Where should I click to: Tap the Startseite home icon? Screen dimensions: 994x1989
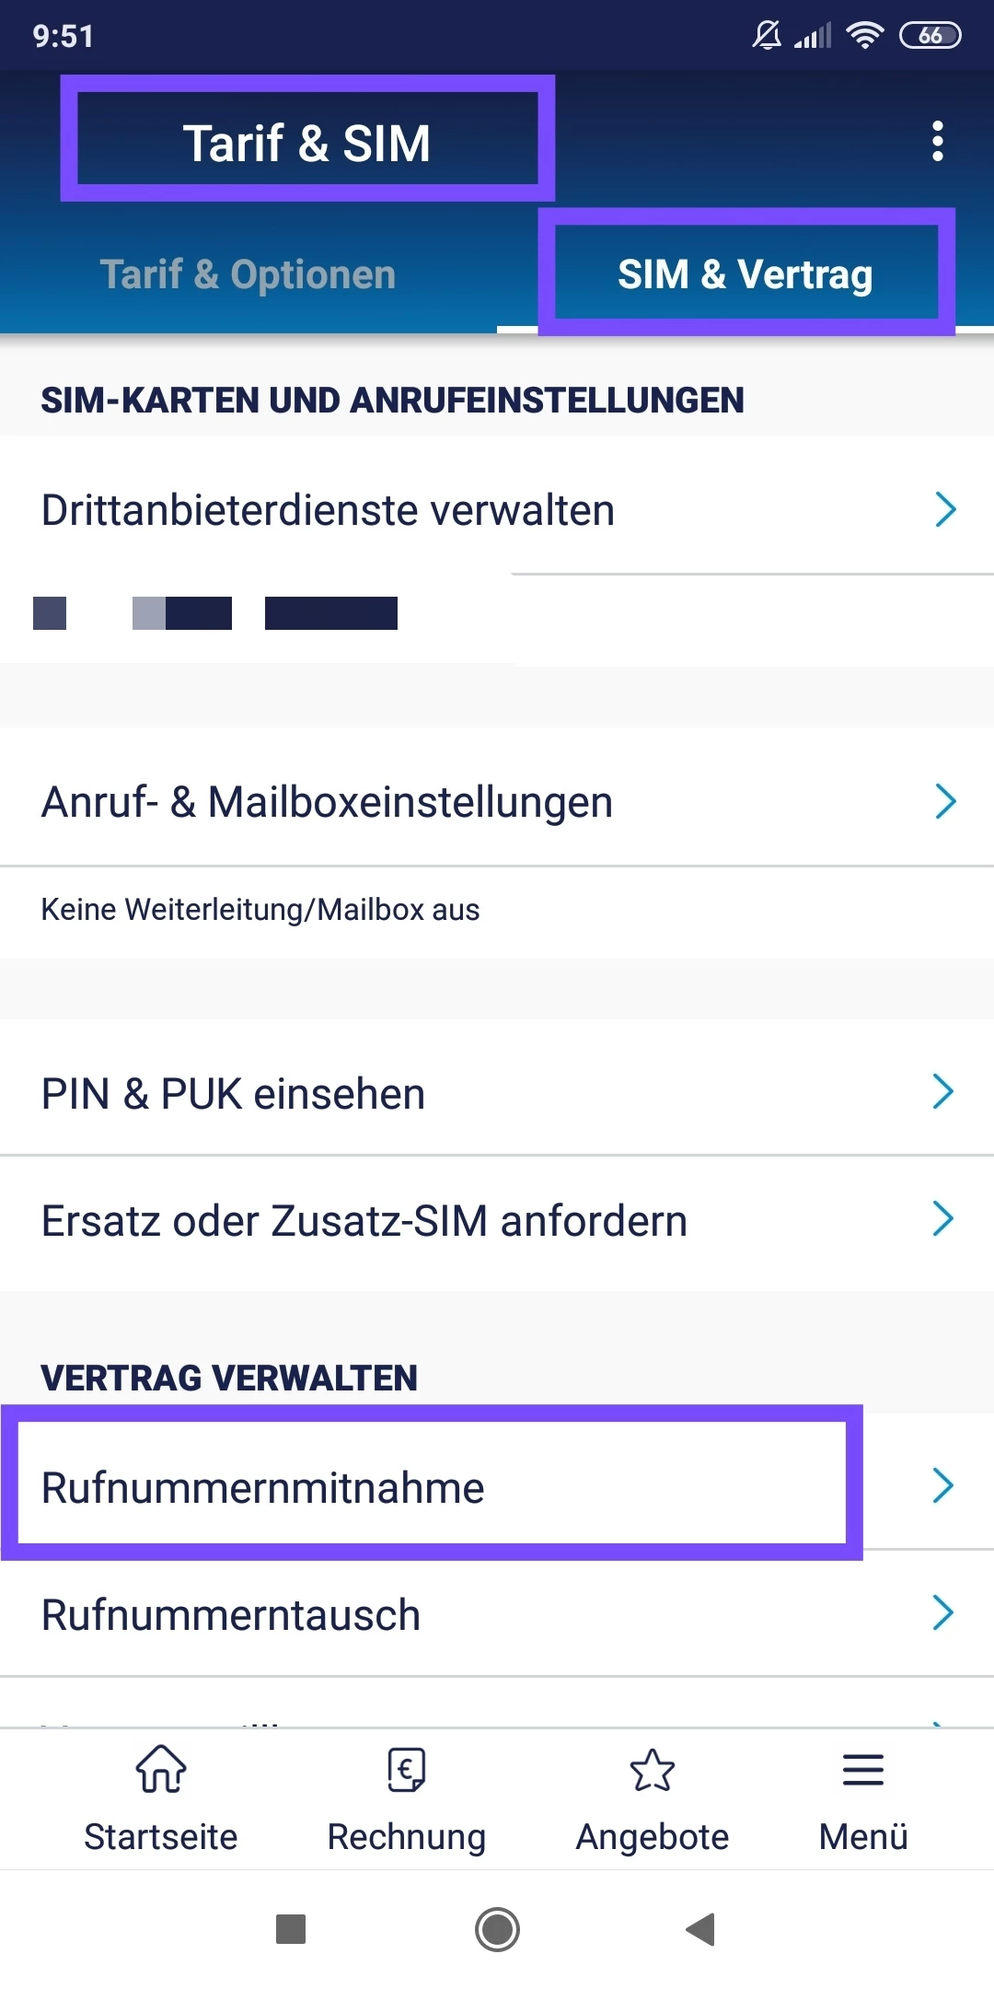pos(161,1770)
